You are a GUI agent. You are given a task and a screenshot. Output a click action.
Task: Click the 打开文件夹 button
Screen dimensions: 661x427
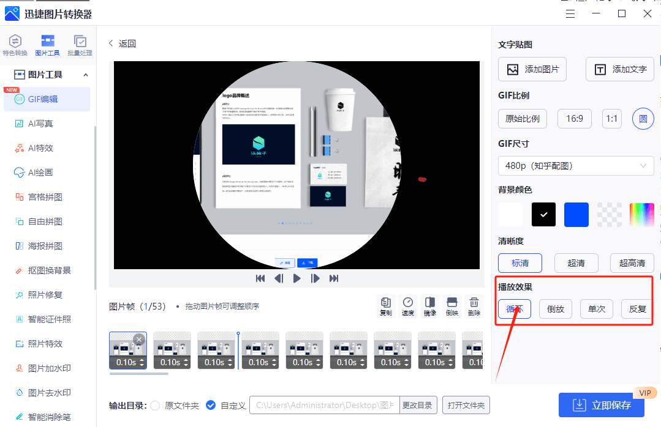pos(466,405)
